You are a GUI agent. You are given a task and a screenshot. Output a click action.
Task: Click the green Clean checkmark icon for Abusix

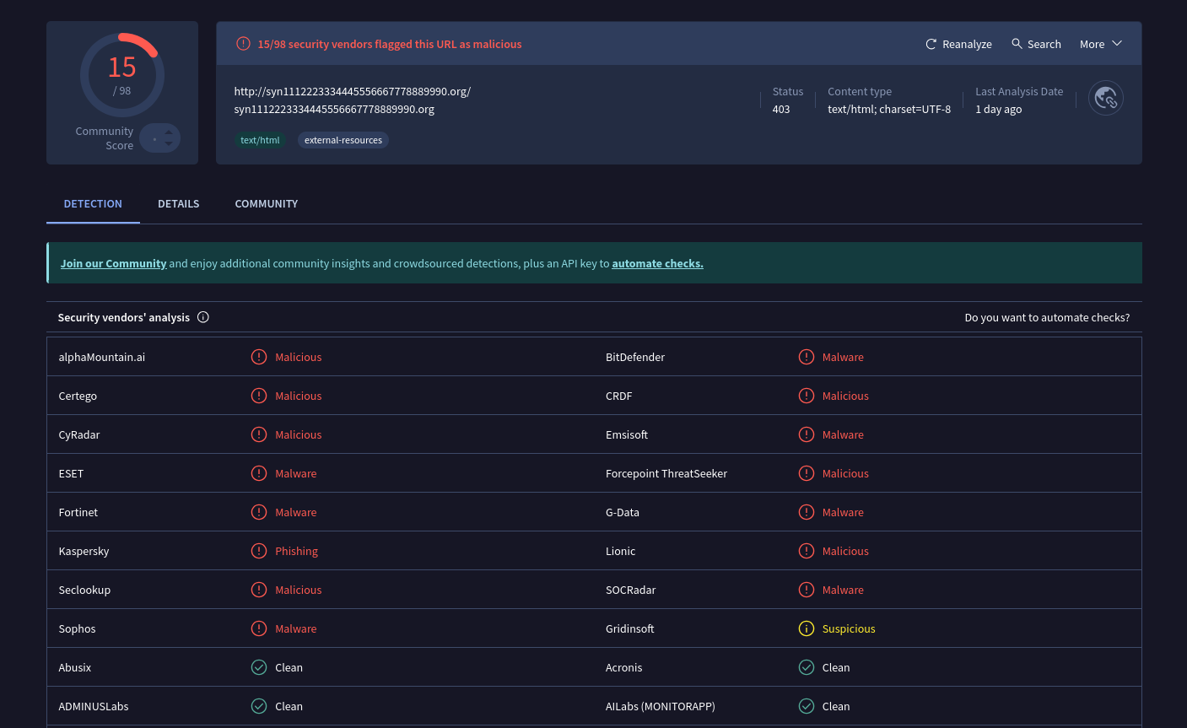[258, 667]
